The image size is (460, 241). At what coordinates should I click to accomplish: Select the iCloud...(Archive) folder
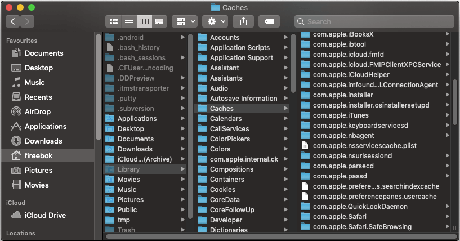click(145, 159)
